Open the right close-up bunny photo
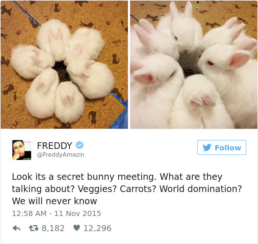The height and width of the screenshot is (244, 258). (194, 65)
